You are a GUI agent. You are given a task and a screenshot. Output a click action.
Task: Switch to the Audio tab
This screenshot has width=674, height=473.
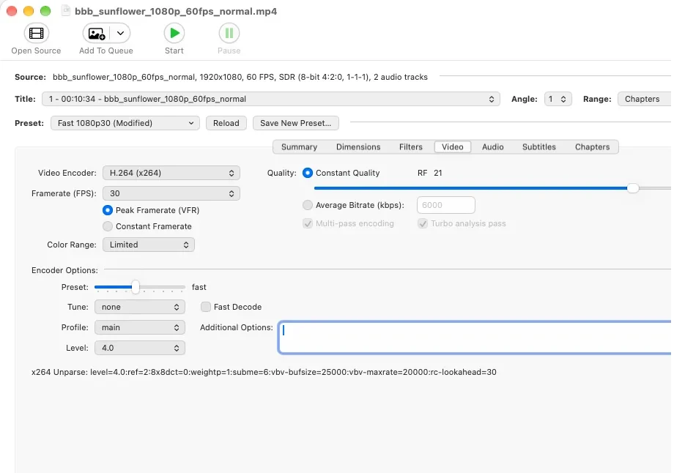492,147
